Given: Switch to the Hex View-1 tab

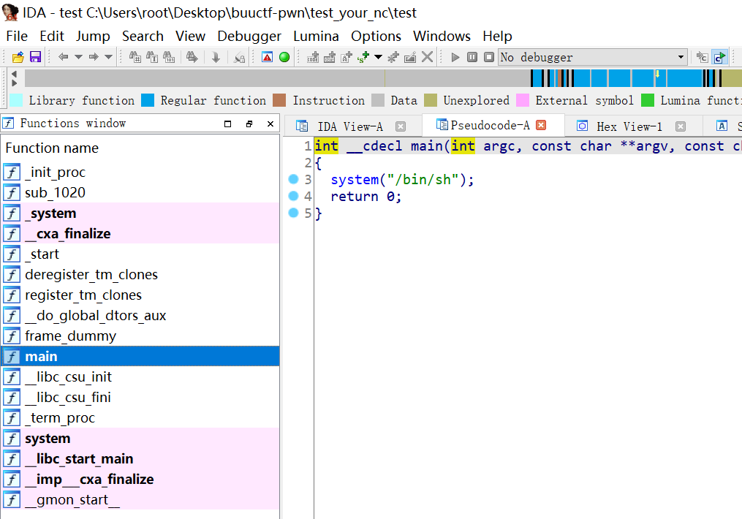Looking at the screenshot, I should [629, 126].
